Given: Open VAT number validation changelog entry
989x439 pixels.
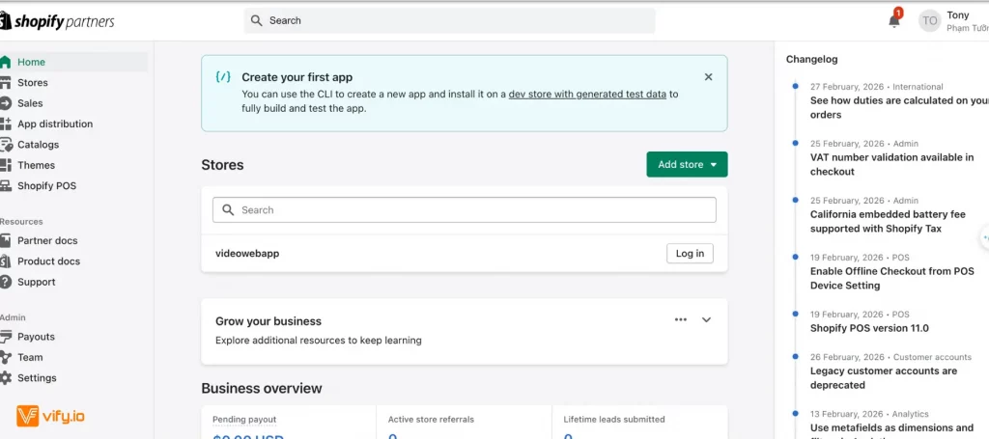Looking at the screenshot, I should (x=891, y=164).
